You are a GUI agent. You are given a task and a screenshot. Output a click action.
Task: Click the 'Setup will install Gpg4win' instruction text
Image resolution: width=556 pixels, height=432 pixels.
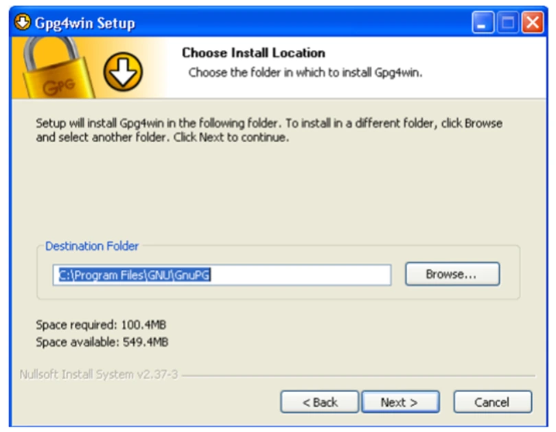(269, 130)
